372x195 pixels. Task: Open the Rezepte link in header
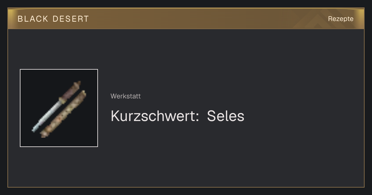(x=341, y=19)
